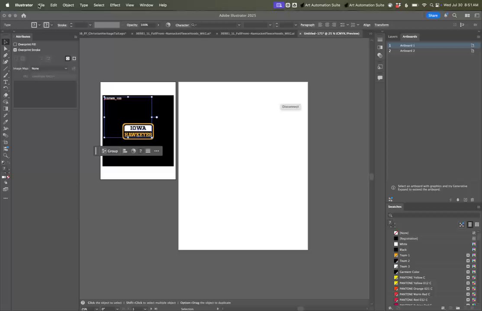Open the Comments panel icon
This screenshot has height=311, width=482.
click(380, 78)
